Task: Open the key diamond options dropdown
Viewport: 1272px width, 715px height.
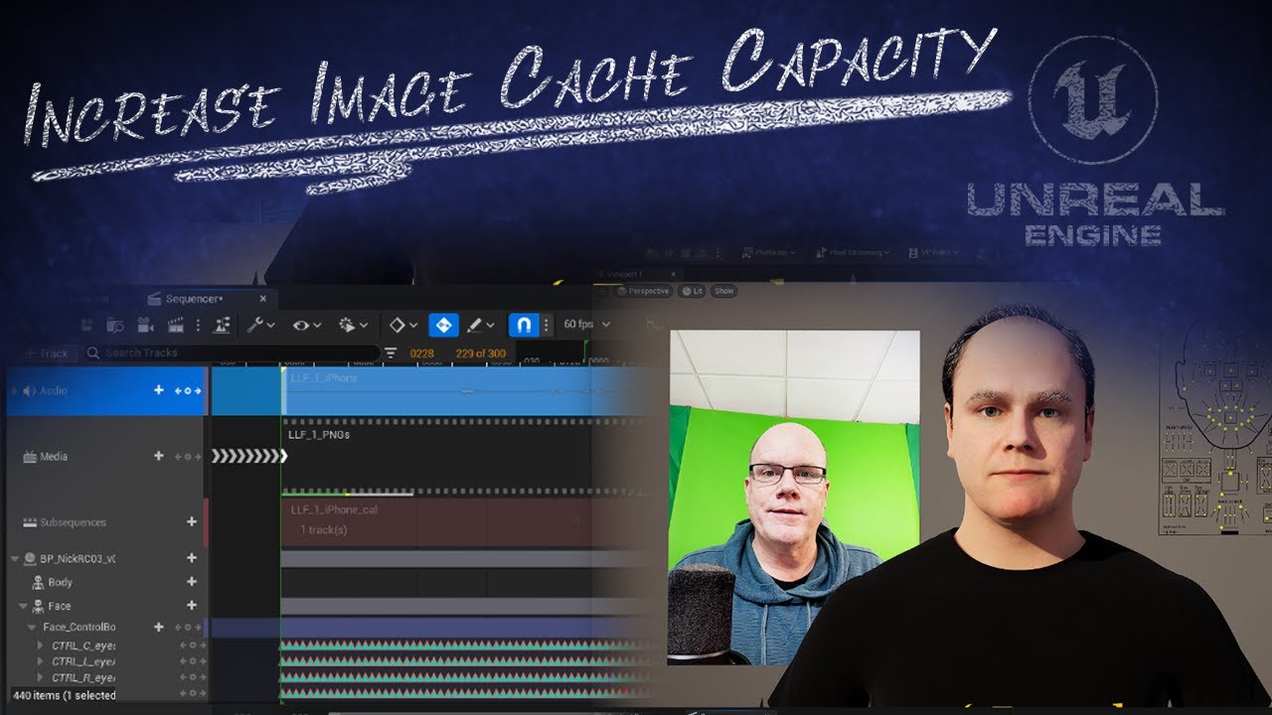Action: (x=402, y=325)
